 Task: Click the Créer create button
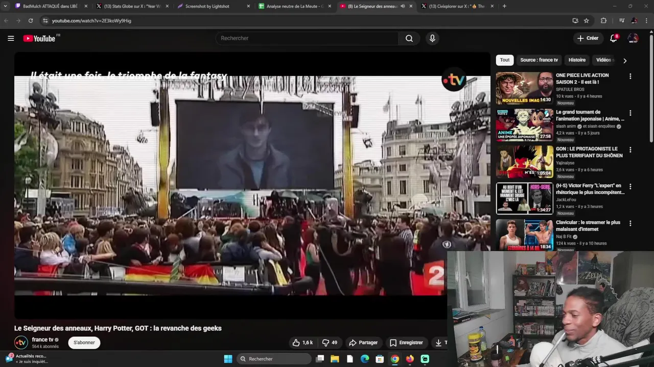coord(588,38)
